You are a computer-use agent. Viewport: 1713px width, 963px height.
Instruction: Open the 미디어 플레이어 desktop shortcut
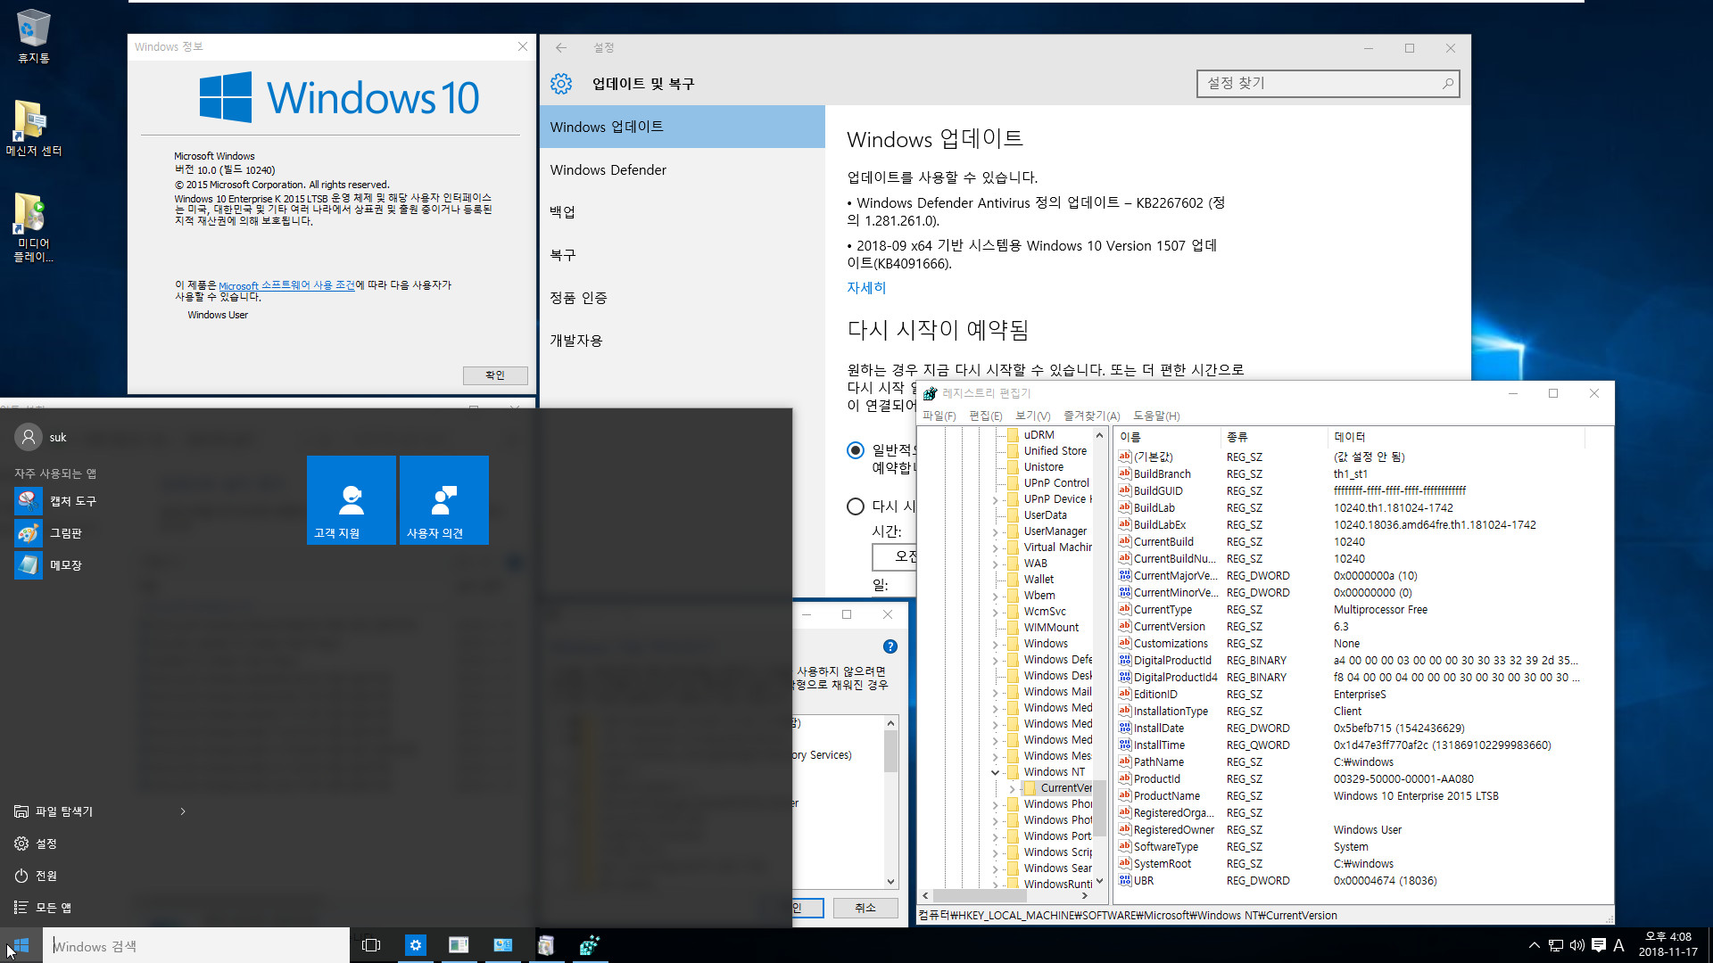[33, 228]
